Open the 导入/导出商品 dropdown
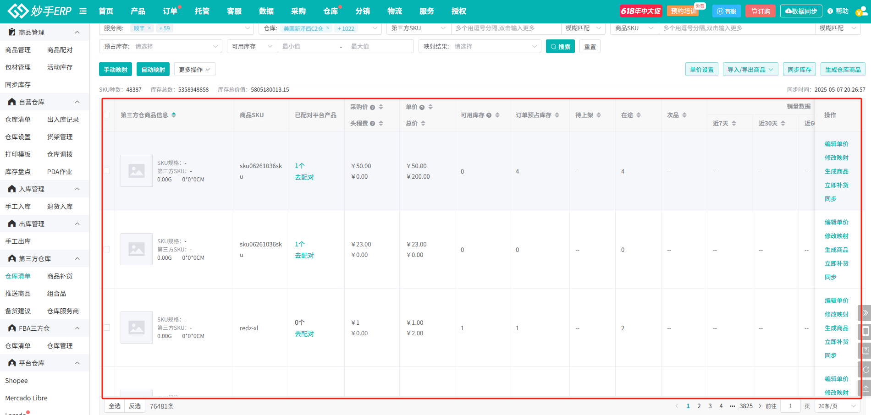Viewport: 871px width, 415px height. 750,70
